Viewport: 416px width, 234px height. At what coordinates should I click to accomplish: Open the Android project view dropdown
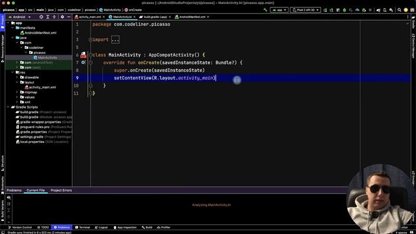(x=19, y=17)
